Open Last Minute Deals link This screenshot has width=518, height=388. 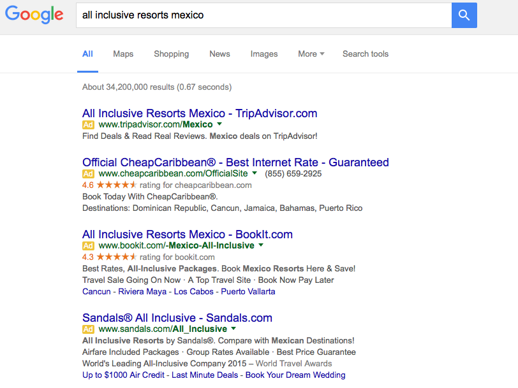point(205,375)
